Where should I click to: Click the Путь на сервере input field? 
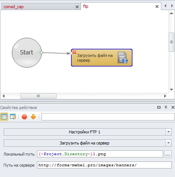click(104, 165)
